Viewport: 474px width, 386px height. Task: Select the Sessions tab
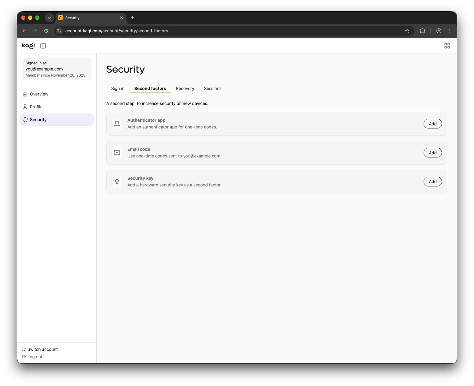[x=213, y=88]
